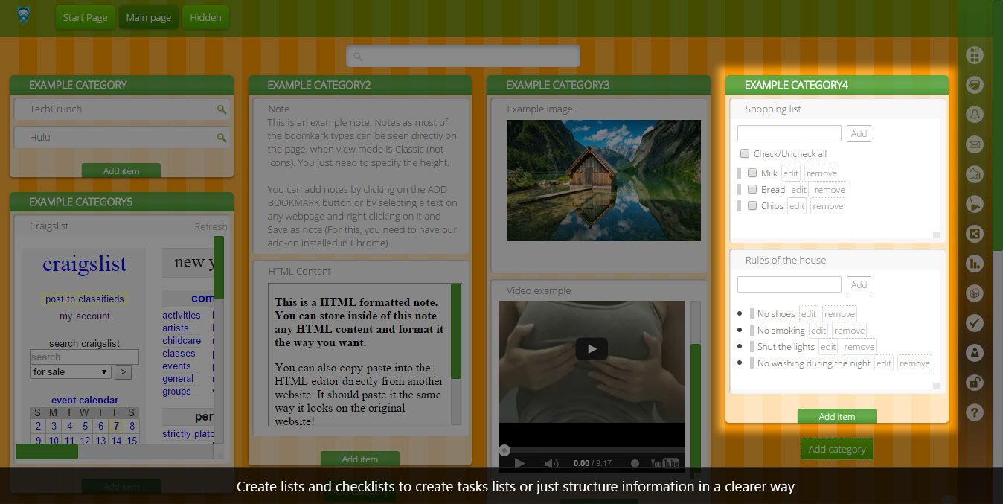
Task: Open the Hidden tab
Action: coord(205,18)
